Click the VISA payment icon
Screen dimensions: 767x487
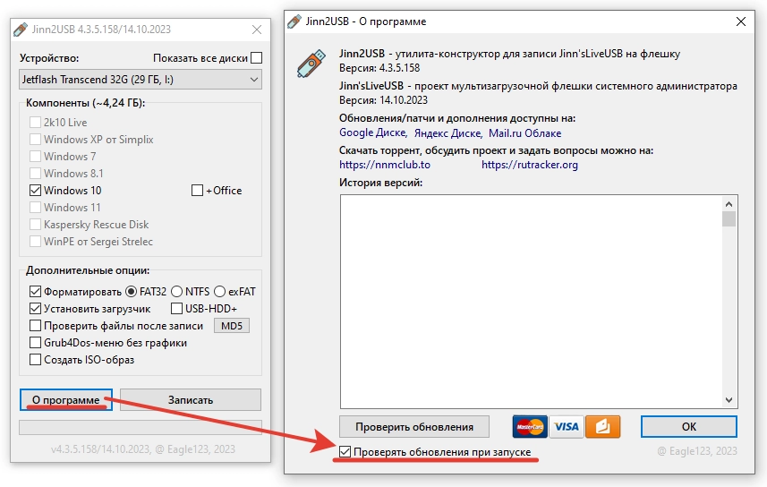click(566, 426)
